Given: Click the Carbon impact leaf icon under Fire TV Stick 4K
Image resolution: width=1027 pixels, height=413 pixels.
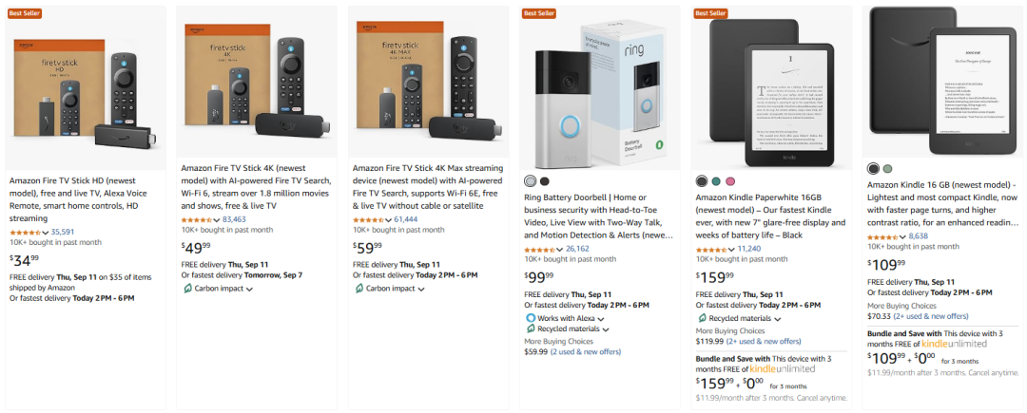Looking at the screenshot, I should [x=187, y=289].
